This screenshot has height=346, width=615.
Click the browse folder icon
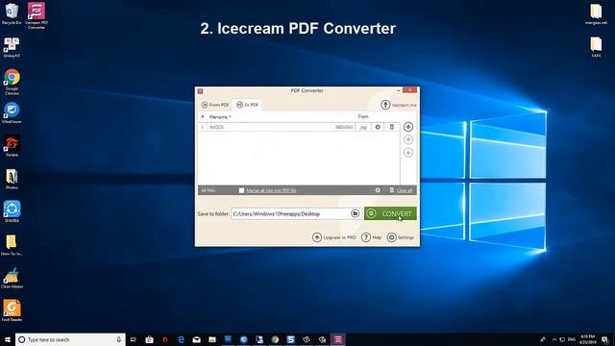point(355,213)
